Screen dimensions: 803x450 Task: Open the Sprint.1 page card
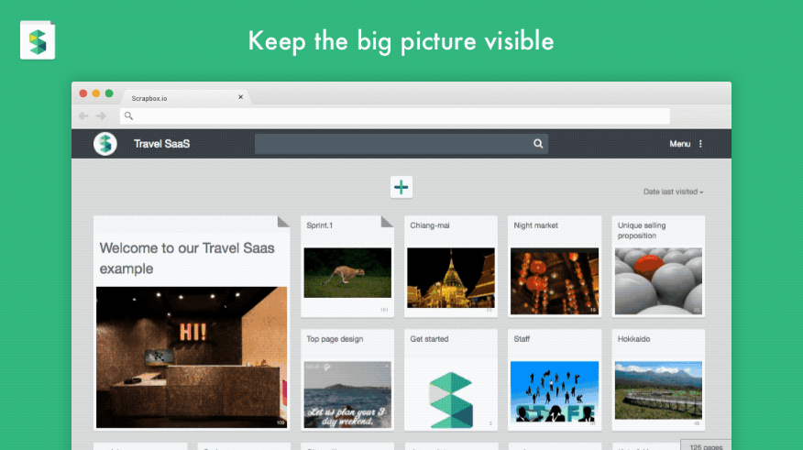(x=347, y=266)
